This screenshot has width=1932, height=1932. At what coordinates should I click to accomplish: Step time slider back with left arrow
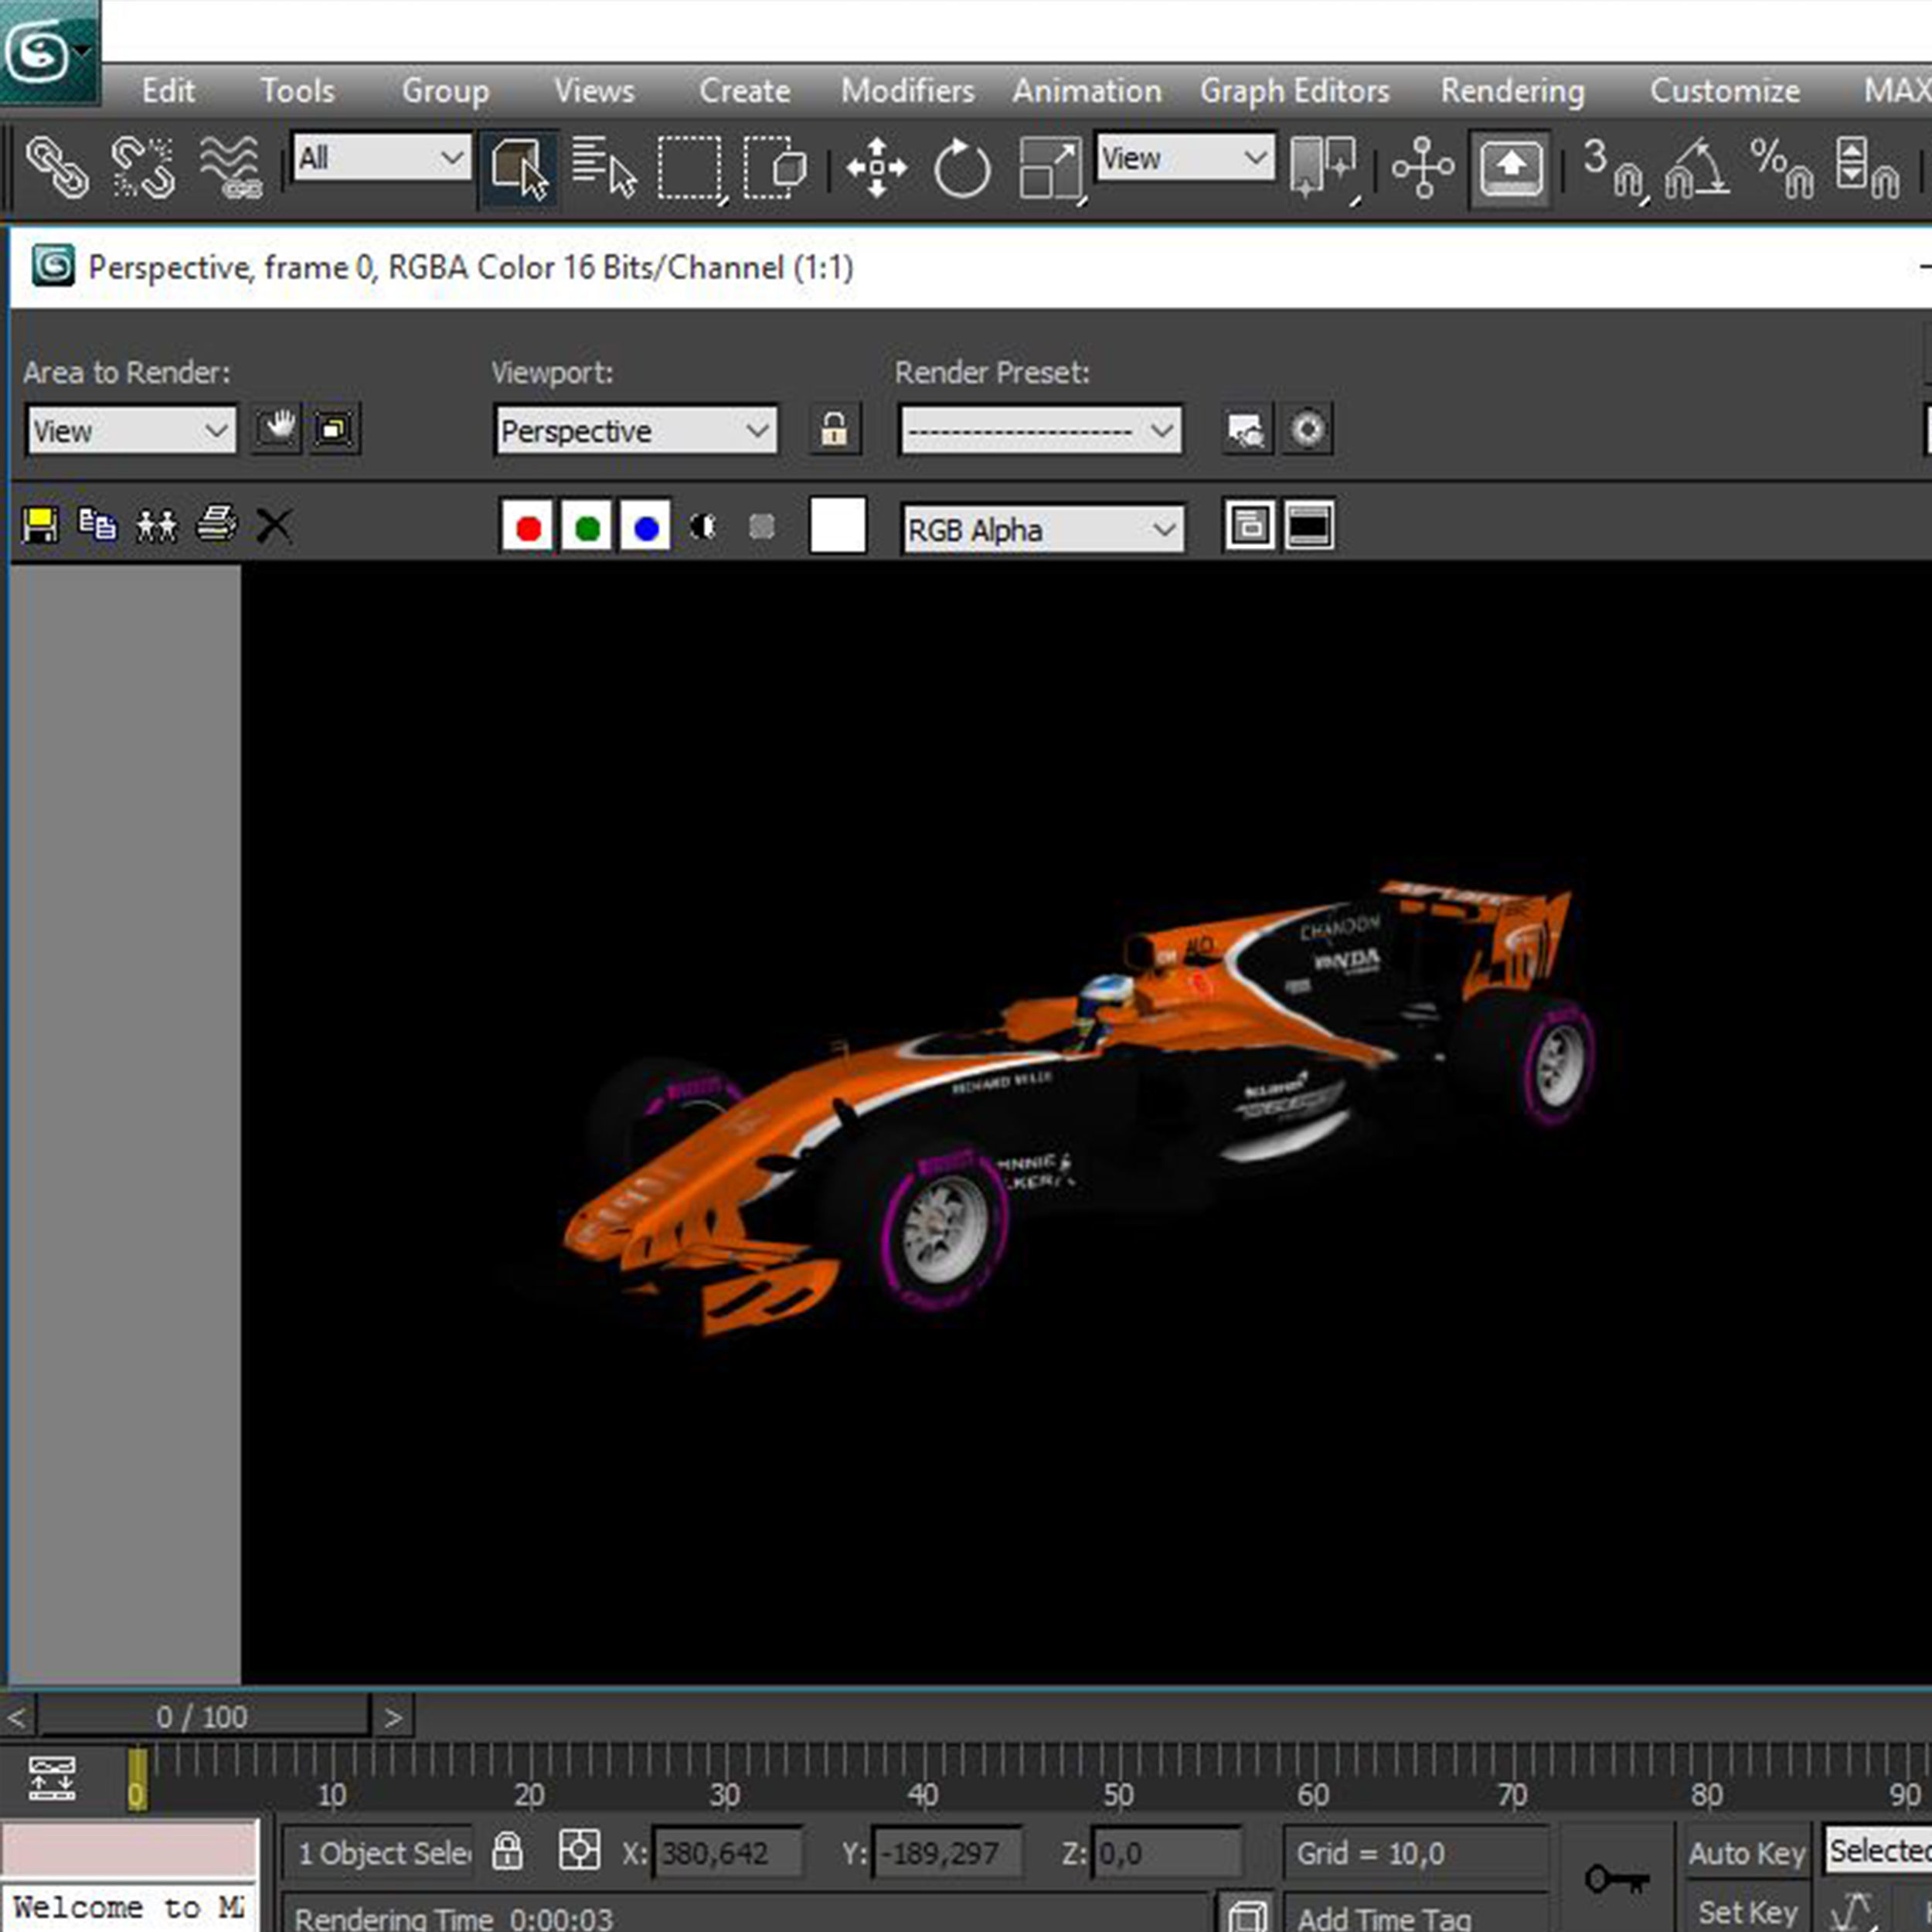[x=17, y=1717]
